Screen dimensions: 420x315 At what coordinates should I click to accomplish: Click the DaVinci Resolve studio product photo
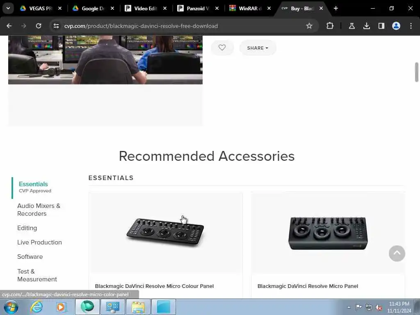click(105, 60)
